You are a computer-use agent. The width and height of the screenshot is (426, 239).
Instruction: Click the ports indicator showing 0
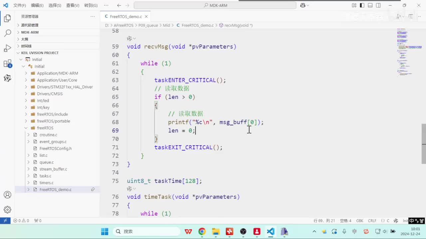[38, 221]
